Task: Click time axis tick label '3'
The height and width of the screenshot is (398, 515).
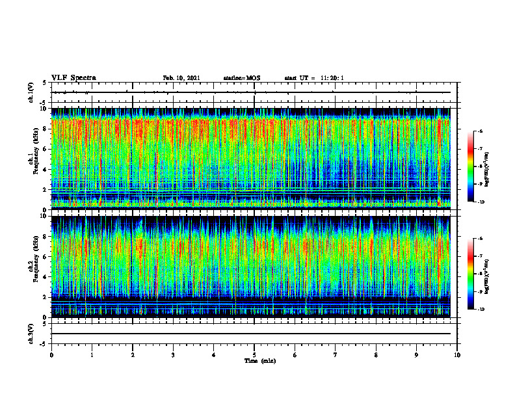Action: [173, 355]
